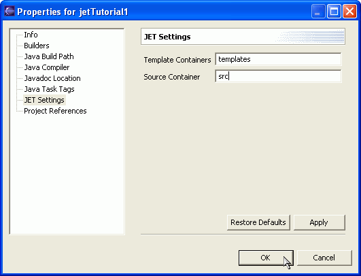Select Java Build Path entry
Screen dimensions: 361x276
(49, 56)
